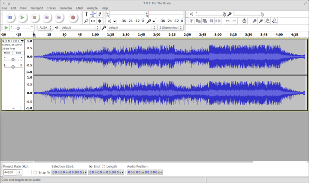Mute the T N T track

[x=7, y=53]
